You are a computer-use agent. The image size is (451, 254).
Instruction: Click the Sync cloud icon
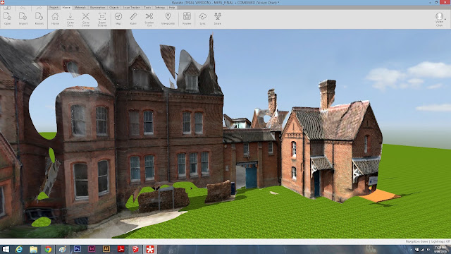[202, 19]
